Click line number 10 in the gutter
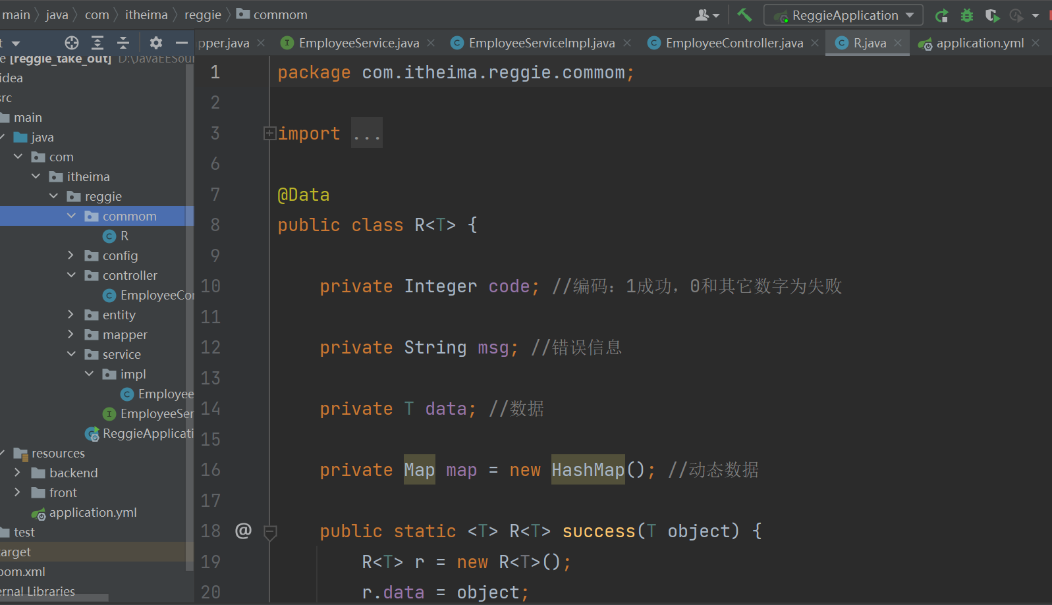1052x605 pixels. [x=211, y=286]
